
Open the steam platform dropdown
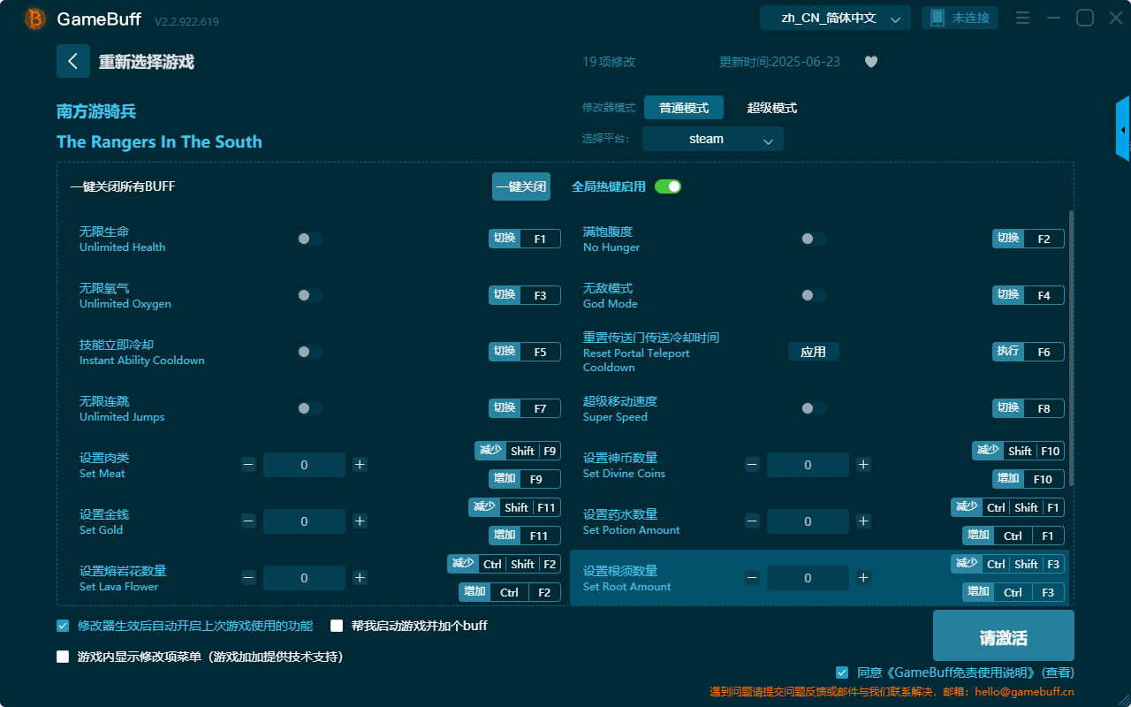712,139
